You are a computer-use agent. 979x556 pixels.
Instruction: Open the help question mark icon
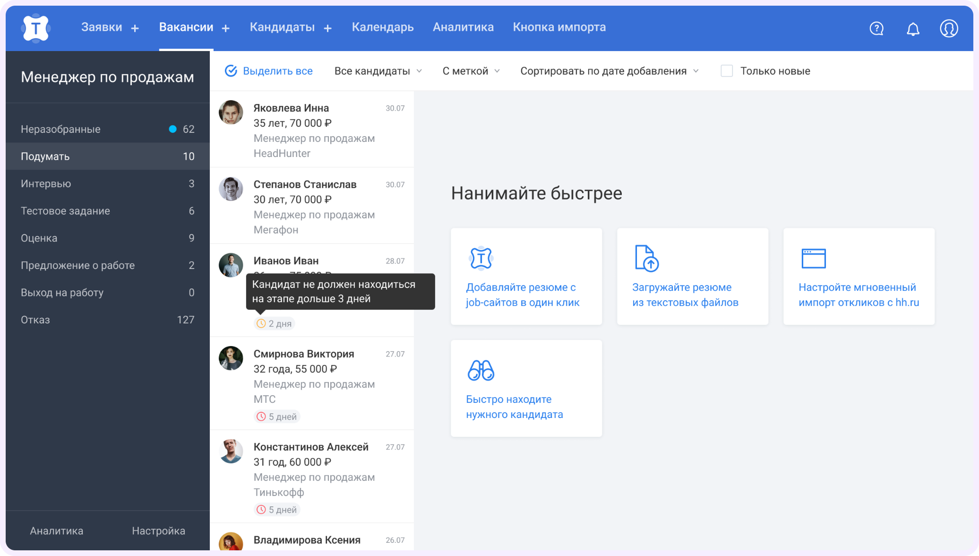click(x=876, y=28)
